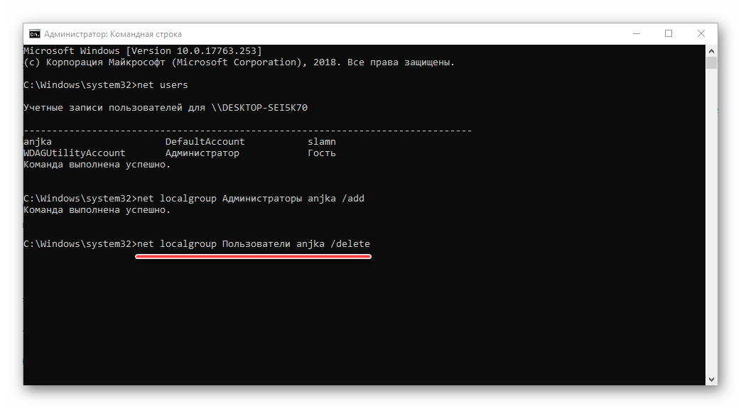This screenshot has height=408, width=741.
Task: Click the "DefaultAccount" entry in the accounts list
Action: pos(205,142)
